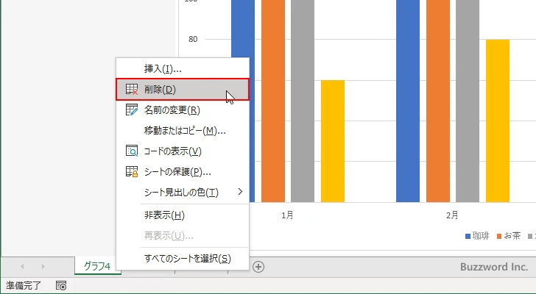Click the previous sheet navigation arrow
Screen dimensions: 536x294
22,266
